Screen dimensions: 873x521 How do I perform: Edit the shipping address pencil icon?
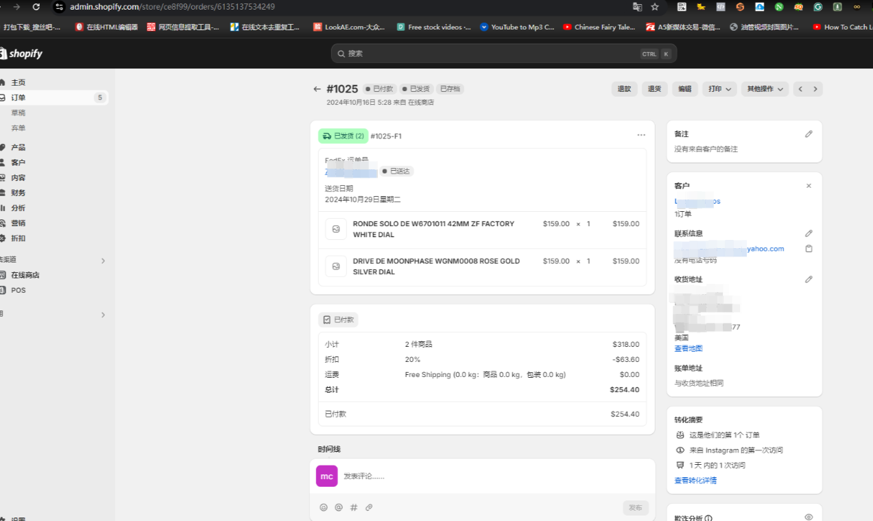click(809, 280)
